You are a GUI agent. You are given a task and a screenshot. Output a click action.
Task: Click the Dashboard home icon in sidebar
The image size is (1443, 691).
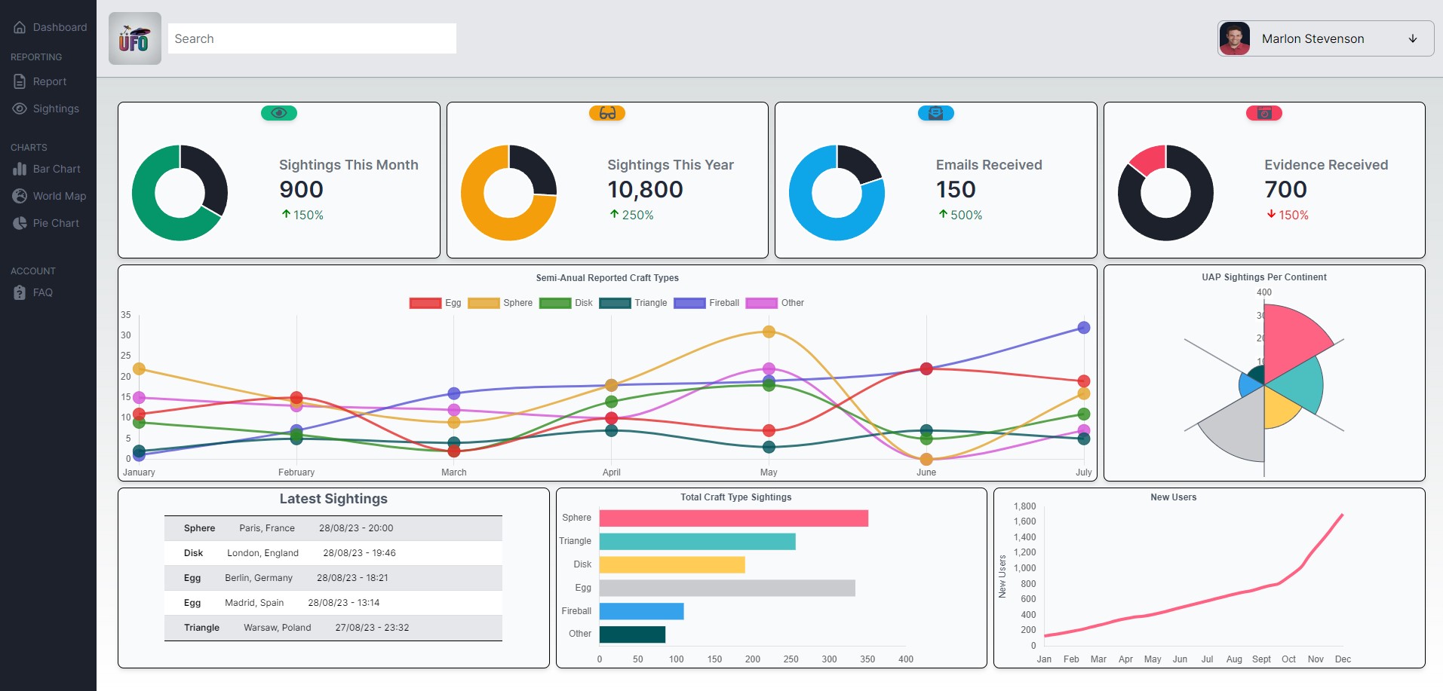pos(20,27)
